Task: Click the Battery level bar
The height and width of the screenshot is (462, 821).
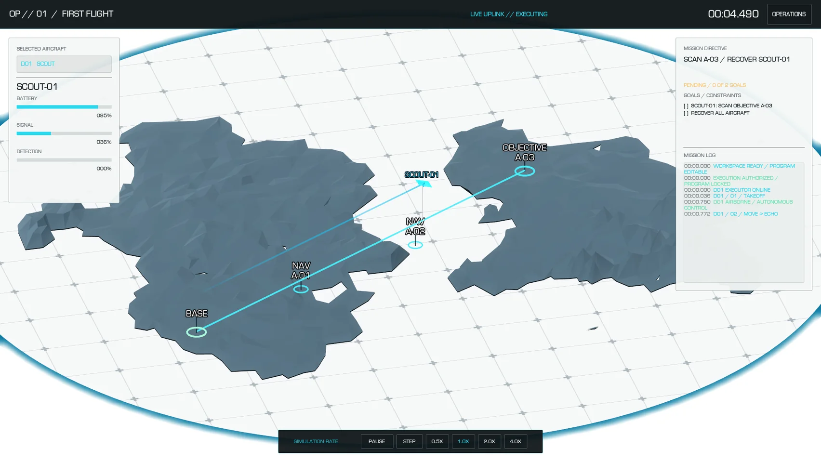Action: 64,107
